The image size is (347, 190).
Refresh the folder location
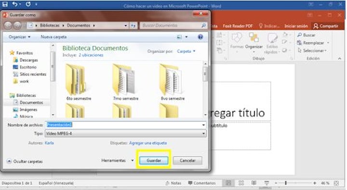133,25
